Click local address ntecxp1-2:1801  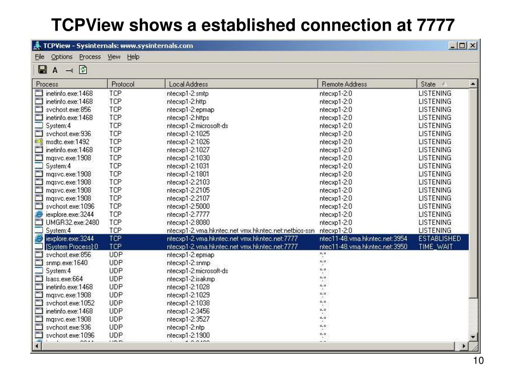coord(188,174)
